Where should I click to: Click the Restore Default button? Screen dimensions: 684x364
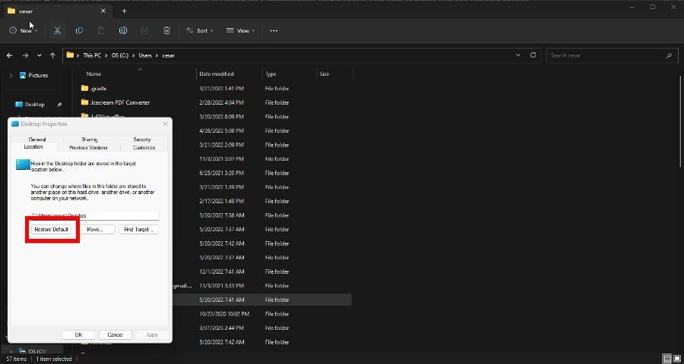(x=52, y=229)
